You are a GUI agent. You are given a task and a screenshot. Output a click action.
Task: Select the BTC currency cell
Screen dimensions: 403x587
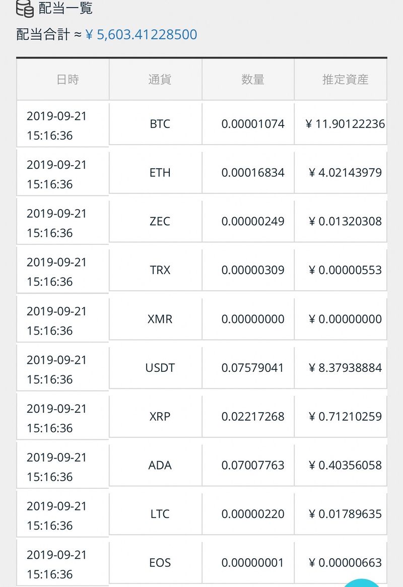pyautogui.click(x=160, y=124)
